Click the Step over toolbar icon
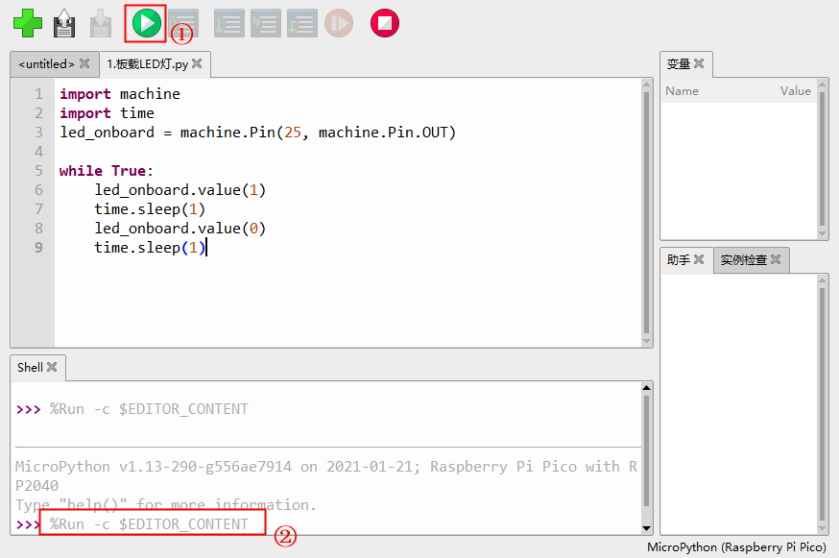Viewport: 839px width, 558px height. click(x=228, y=23)
